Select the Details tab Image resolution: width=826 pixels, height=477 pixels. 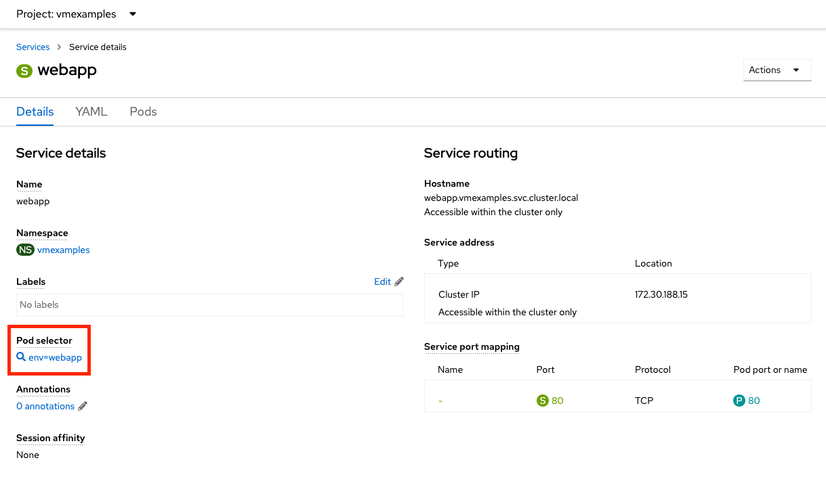pos(35,111)
